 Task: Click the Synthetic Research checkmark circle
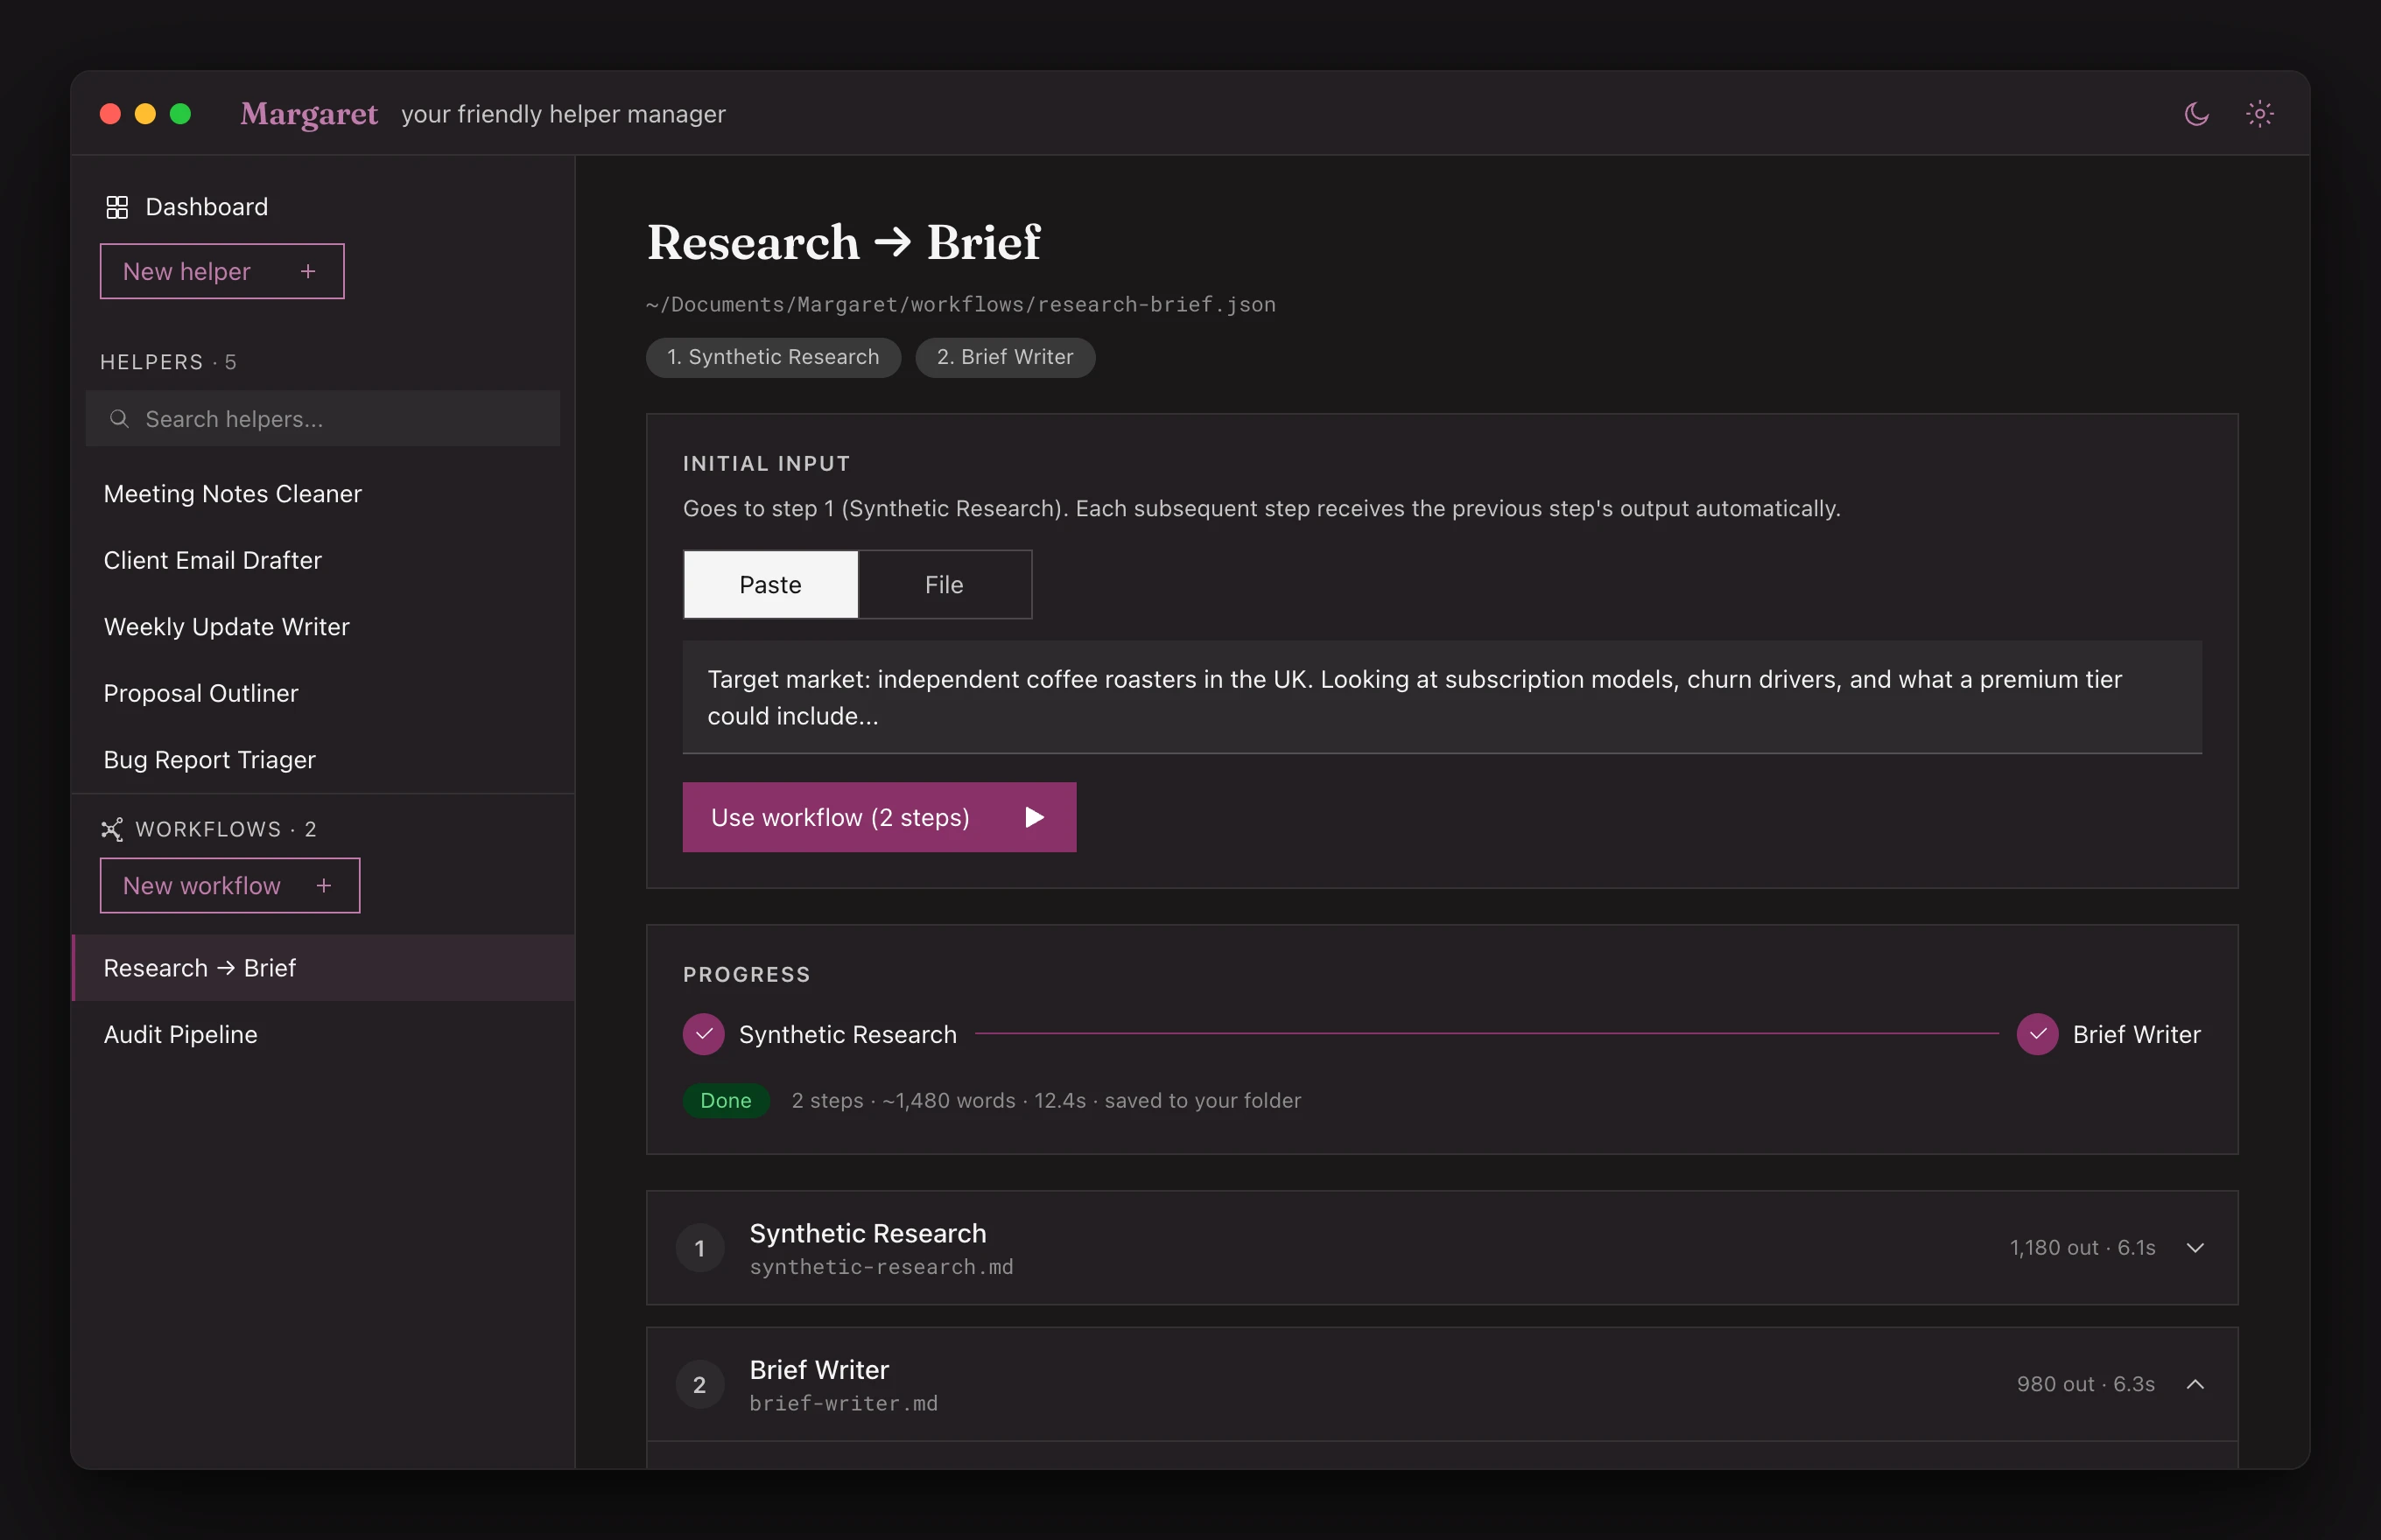point(703,1034)
